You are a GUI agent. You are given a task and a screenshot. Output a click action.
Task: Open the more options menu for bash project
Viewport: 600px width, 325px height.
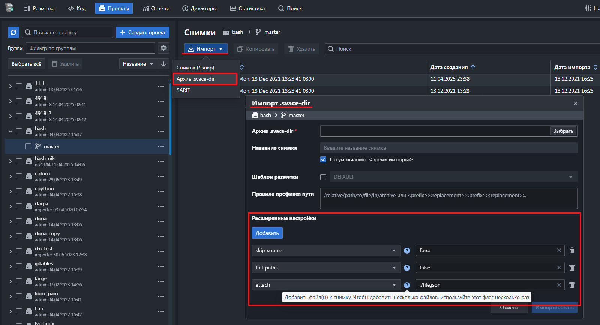tap(161, 131)
